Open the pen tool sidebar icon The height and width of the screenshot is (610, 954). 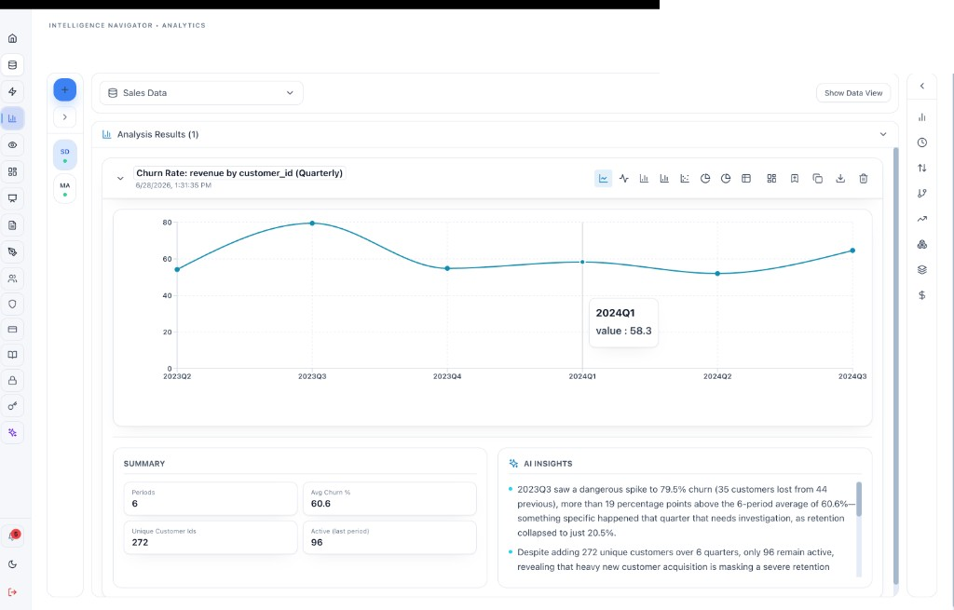(12, 251)
